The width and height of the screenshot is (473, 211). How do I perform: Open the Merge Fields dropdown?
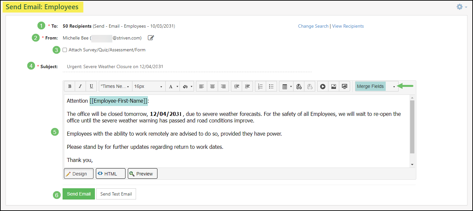click(x=376, y=86)
